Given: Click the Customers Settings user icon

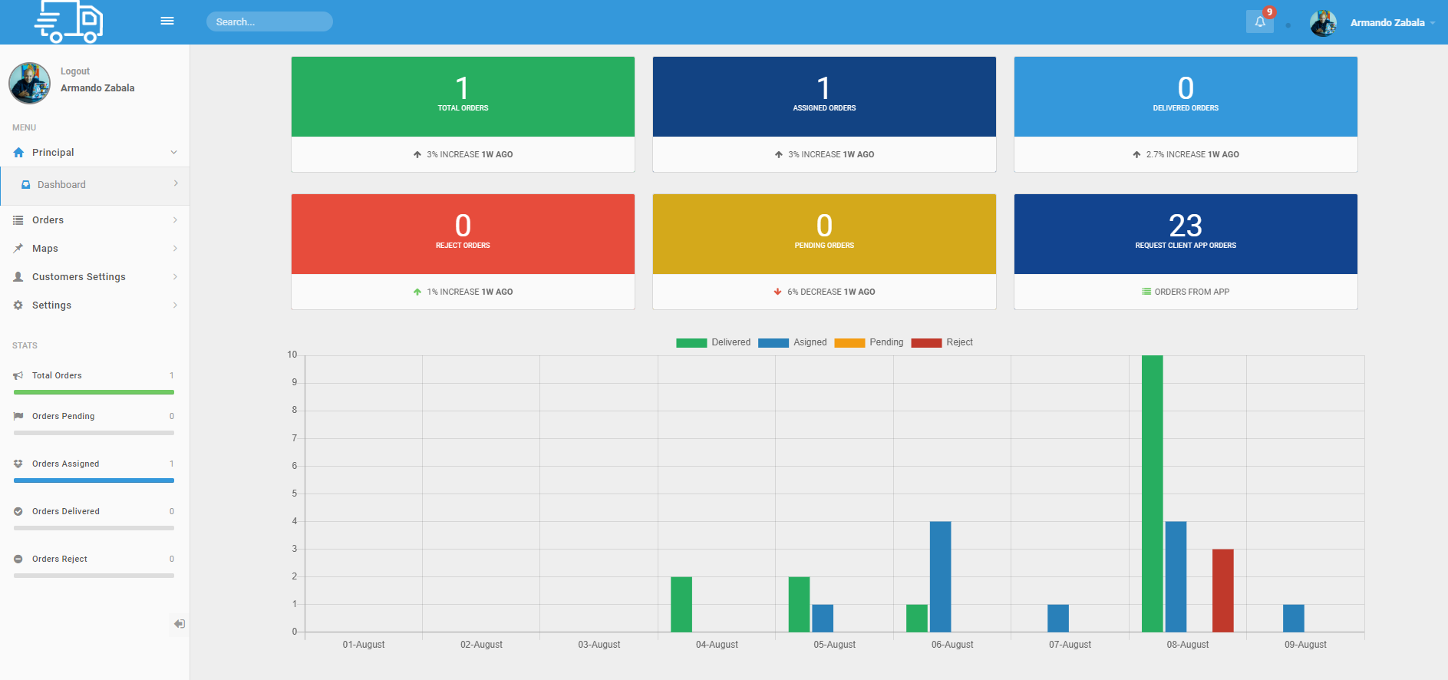Looking at the screenshot, I should click(x=18, y=277).
